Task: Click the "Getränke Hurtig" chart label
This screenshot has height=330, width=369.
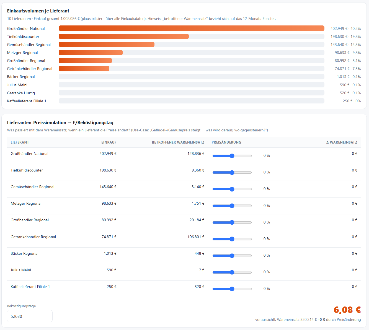Action: 21,93
